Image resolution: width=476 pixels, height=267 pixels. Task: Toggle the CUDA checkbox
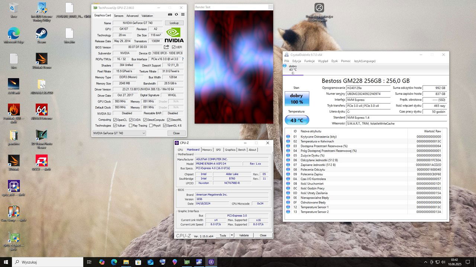130,120
